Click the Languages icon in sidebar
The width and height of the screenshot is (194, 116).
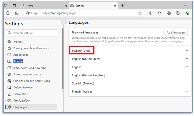(9, 107)
